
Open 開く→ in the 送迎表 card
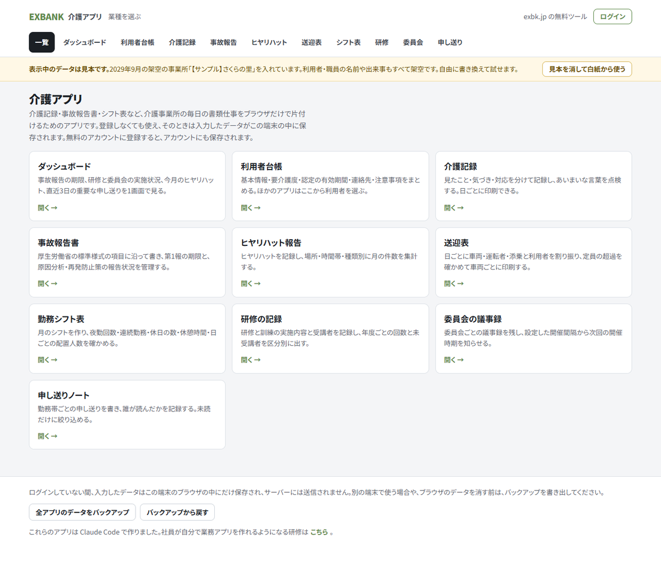pyautogui.click(x=454, y=284)
